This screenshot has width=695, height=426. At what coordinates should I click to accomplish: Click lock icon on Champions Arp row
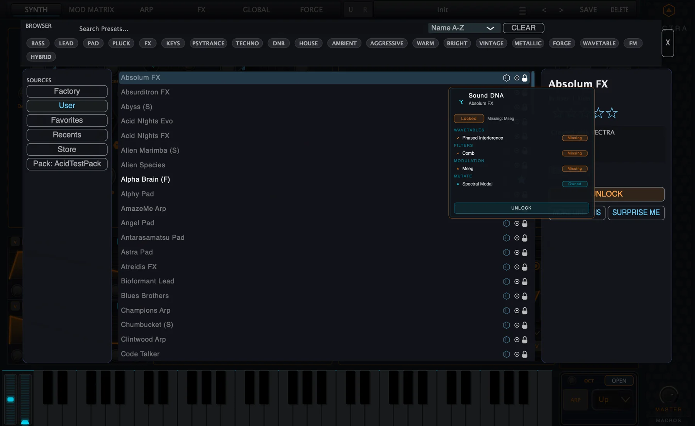pos(525,311)
